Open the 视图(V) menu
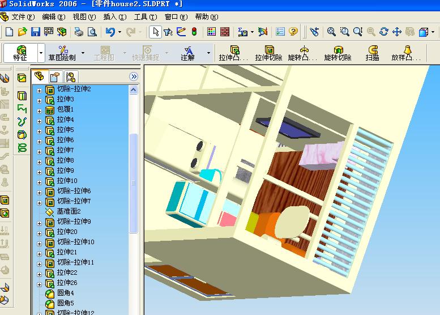This screenshot has height=315, width=440. click(84, 17)
